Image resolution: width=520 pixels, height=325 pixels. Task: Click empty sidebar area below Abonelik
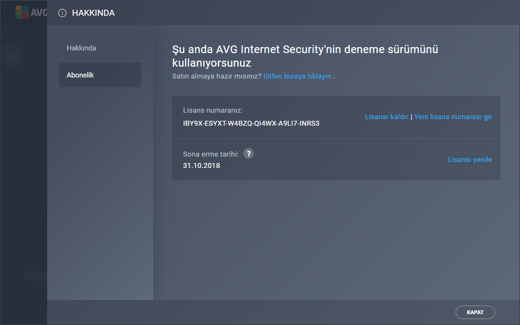(100, 190)
